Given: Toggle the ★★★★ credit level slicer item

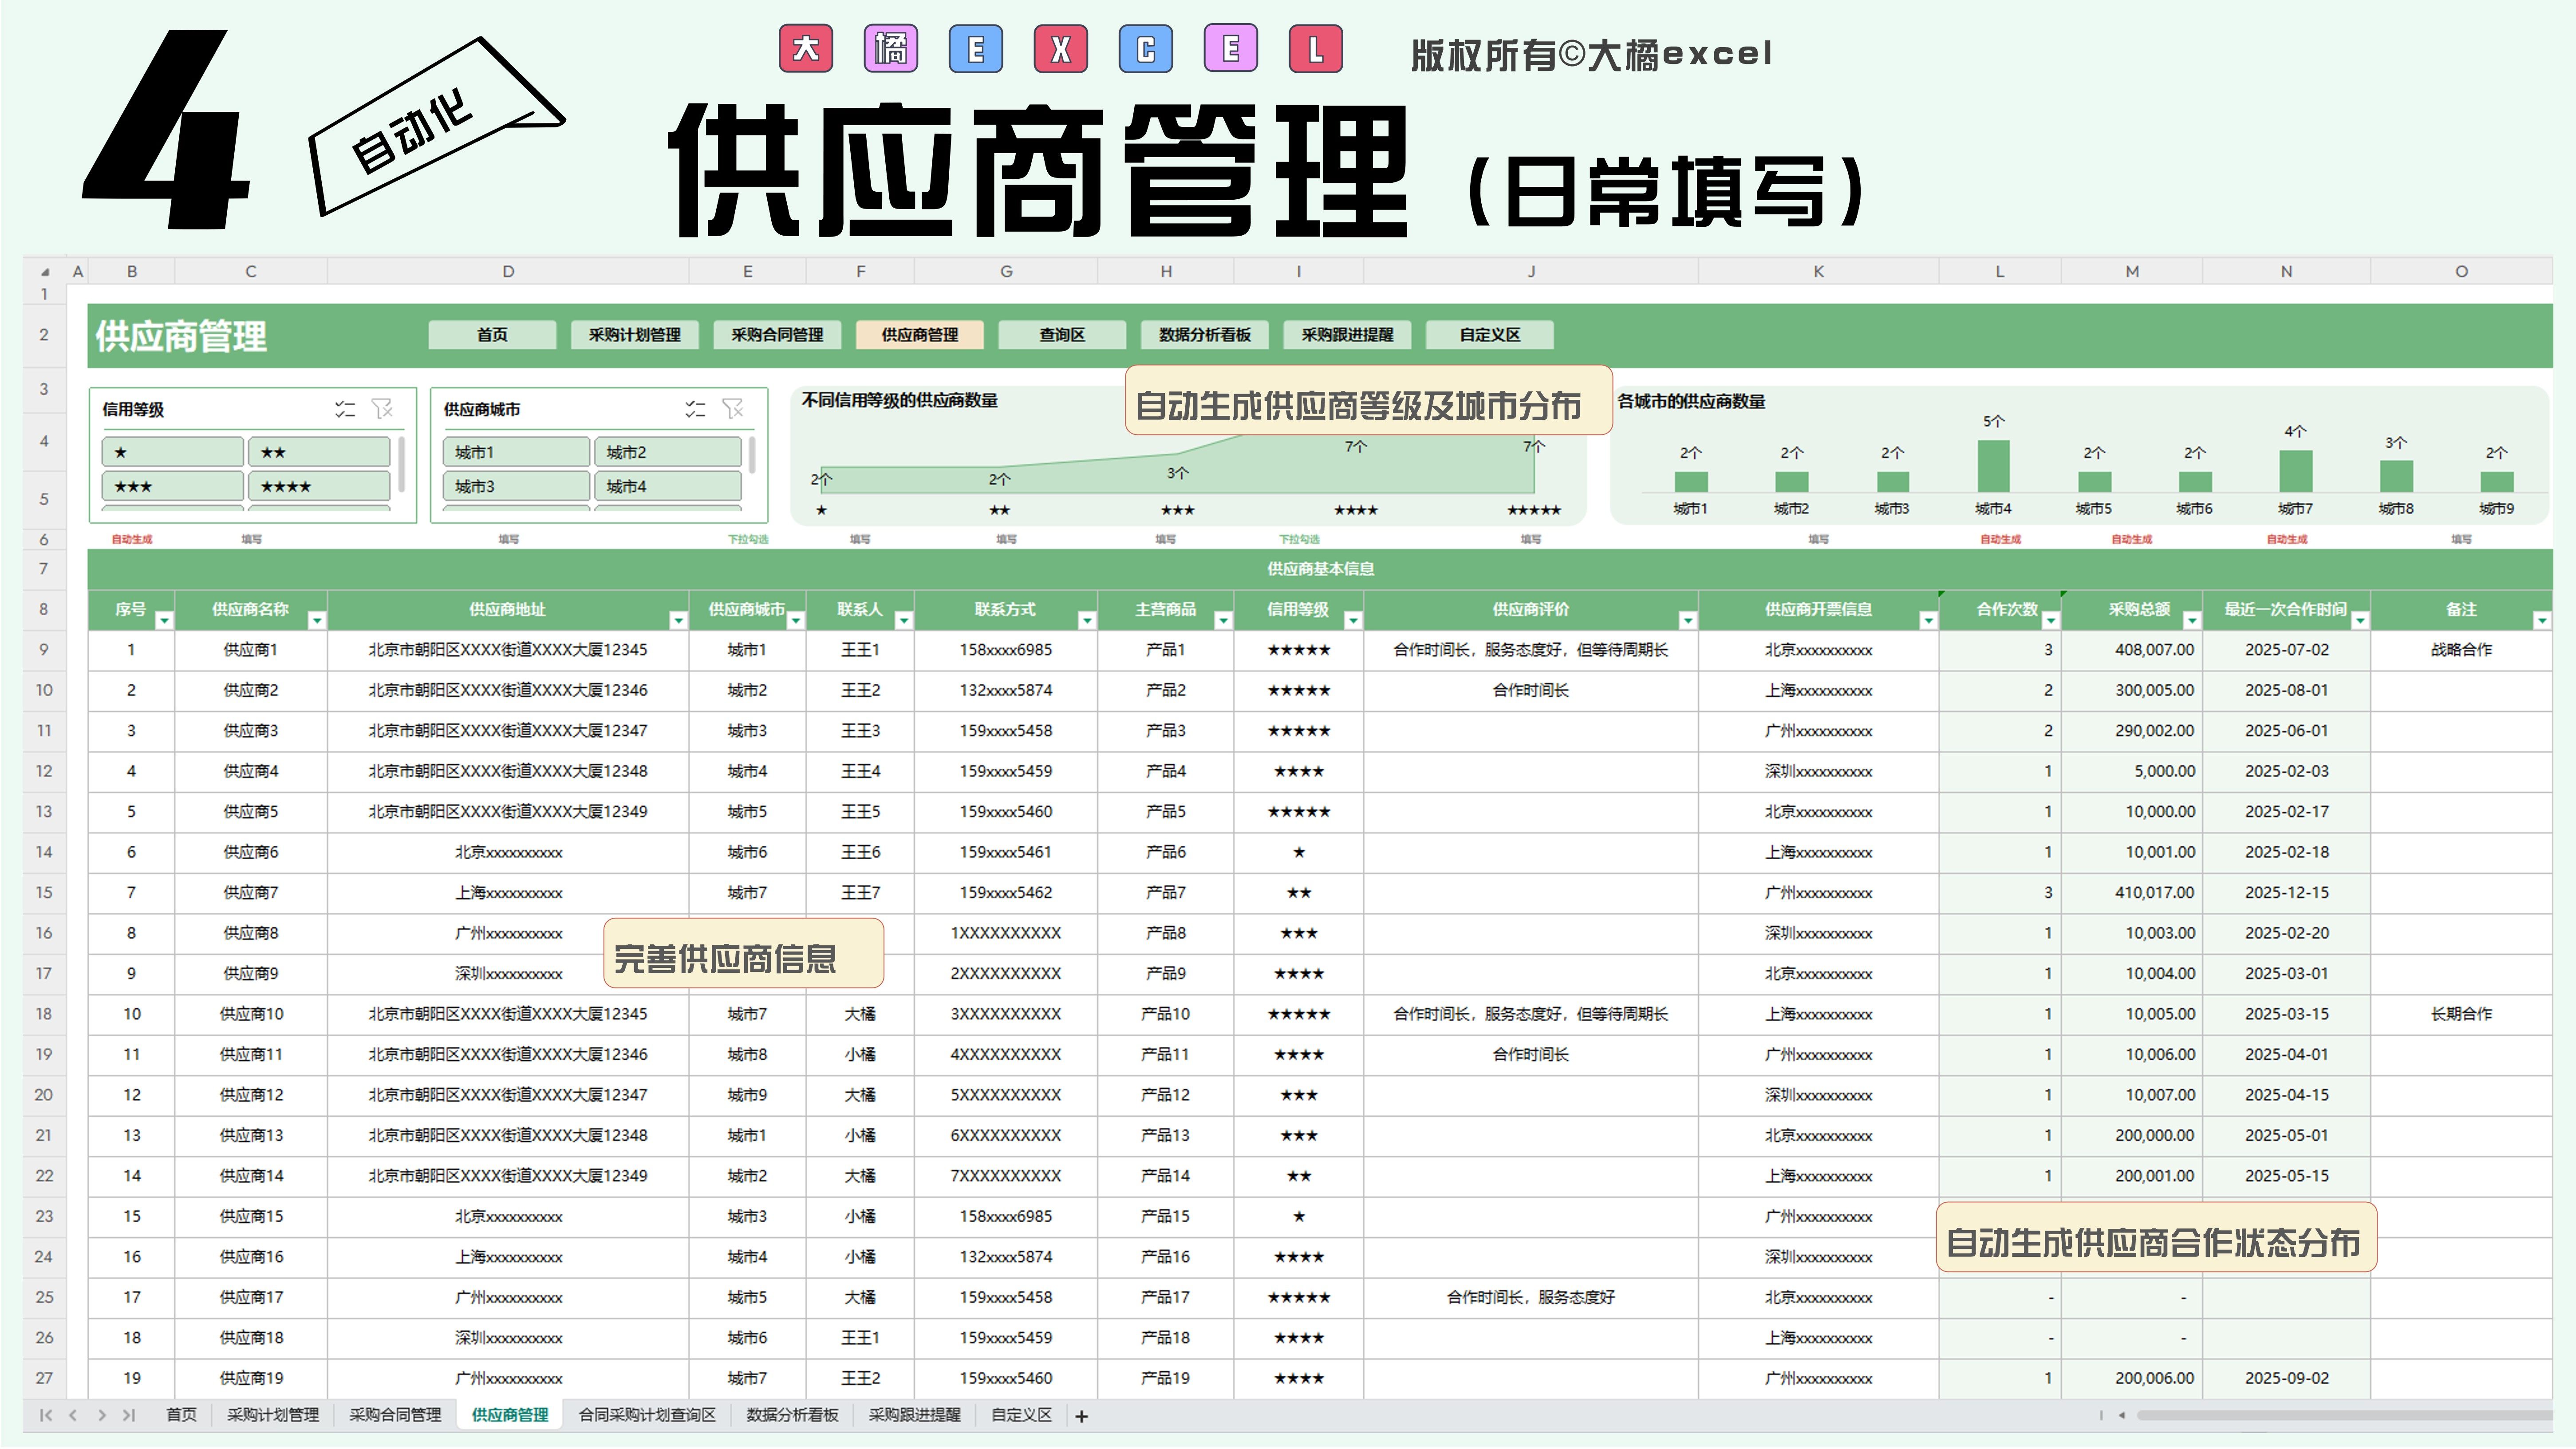Looking at the screenshot, I should (x=318, y=487).
